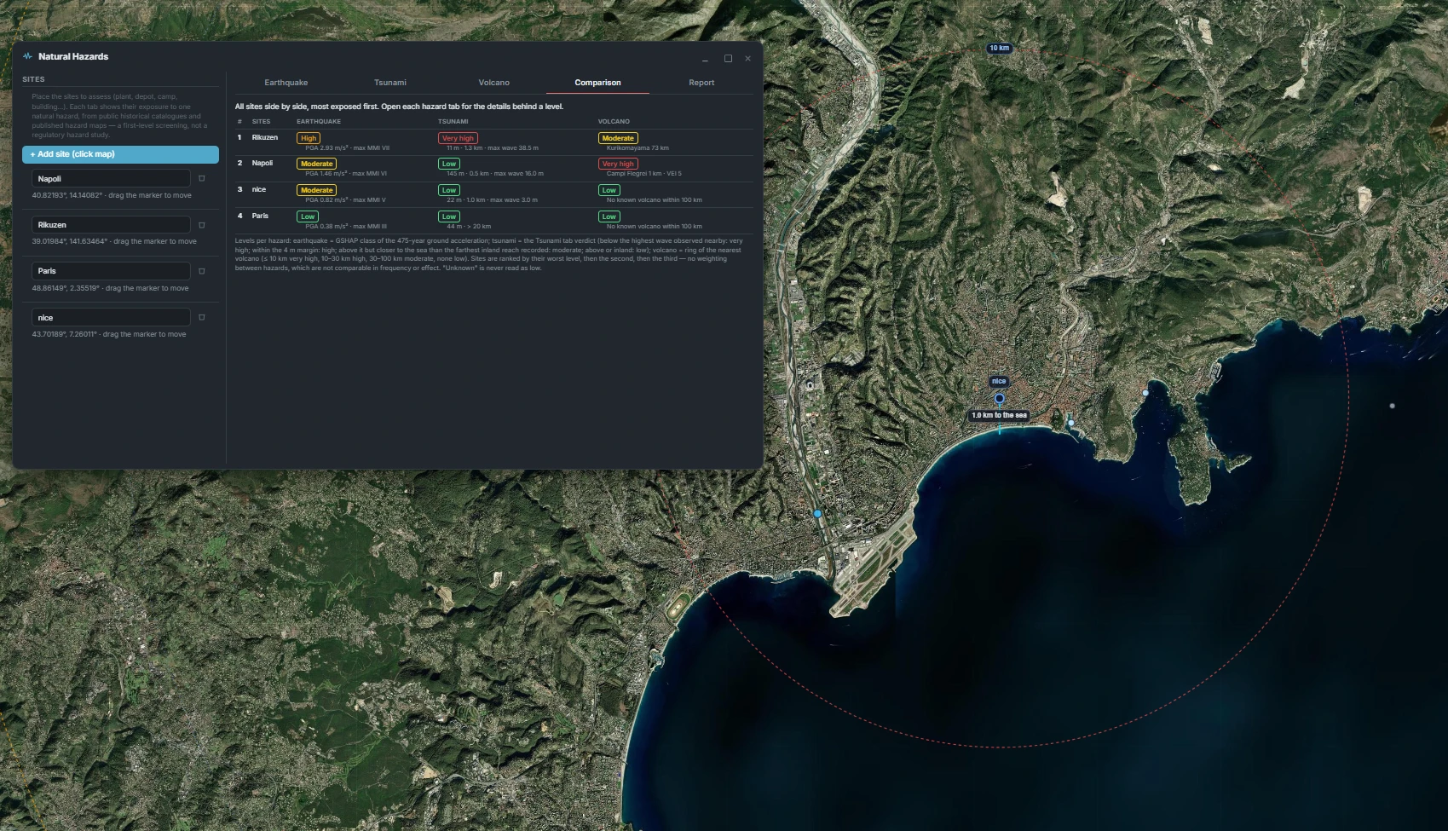
Task: Click the SITES column header in the table
Action: (261, 121)
